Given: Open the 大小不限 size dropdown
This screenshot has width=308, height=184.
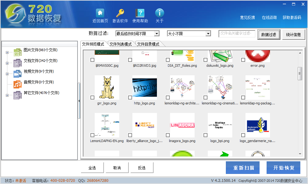Looking at the screenshot, I should 208,34.
